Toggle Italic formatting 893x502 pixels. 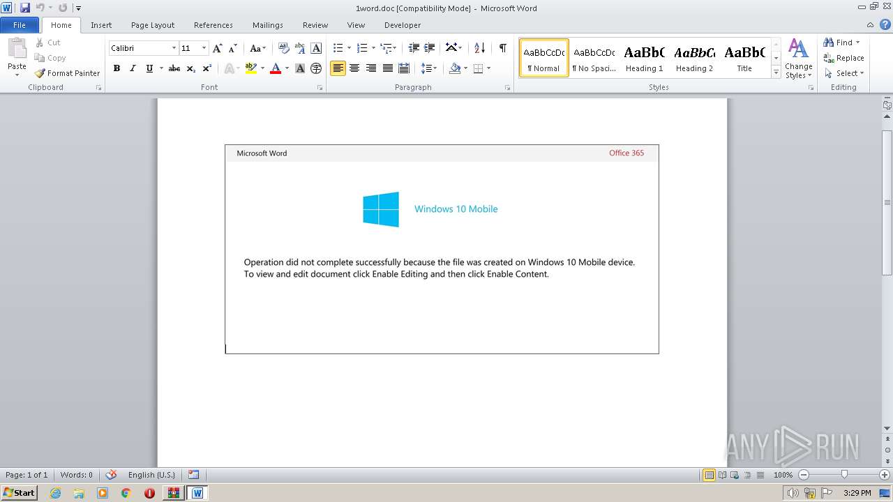(133, 68)
